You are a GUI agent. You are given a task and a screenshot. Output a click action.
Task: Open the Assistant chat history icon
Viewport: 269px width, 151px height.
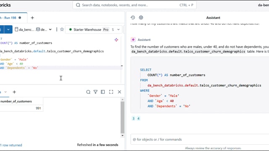coord(133,18)
